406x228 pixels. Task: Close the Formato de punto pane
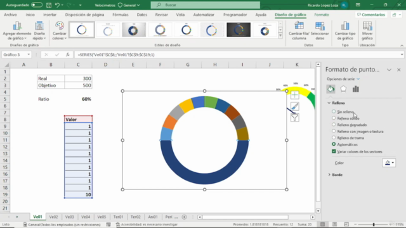[399, 70]
